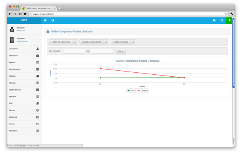Image resolution: width=242 pixels, height=157 pixels.
Task: Open the Minha Empresa link
Action: [22, 41]
